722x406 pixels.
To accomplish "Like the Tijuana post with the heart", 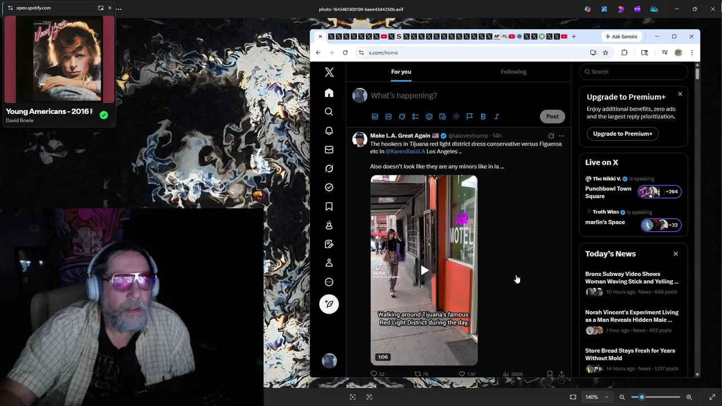I will pos(462,374).
